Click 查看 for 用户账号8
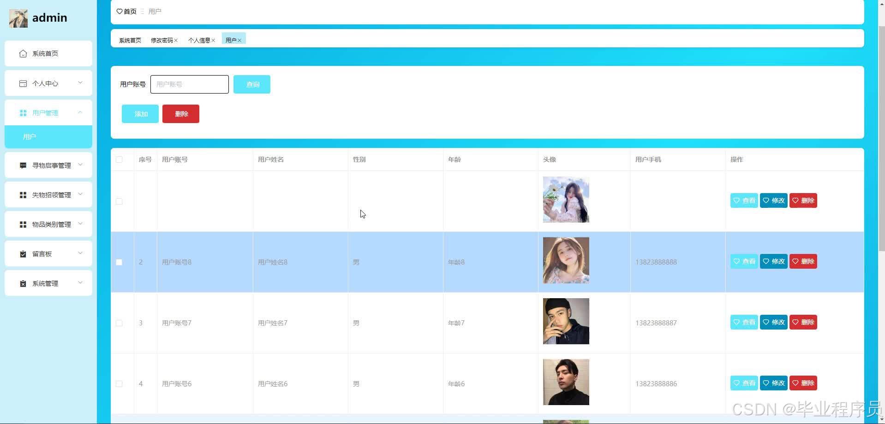The width and height of the screenshot is (885, 424). tap(744, 261)
